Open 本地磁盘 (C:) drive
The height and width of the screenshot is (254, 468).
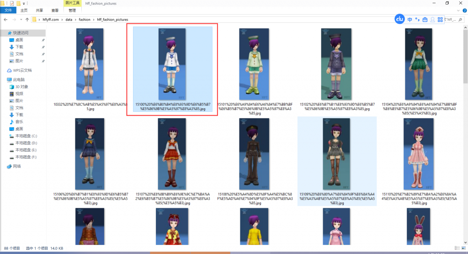(x=26, y=136)
